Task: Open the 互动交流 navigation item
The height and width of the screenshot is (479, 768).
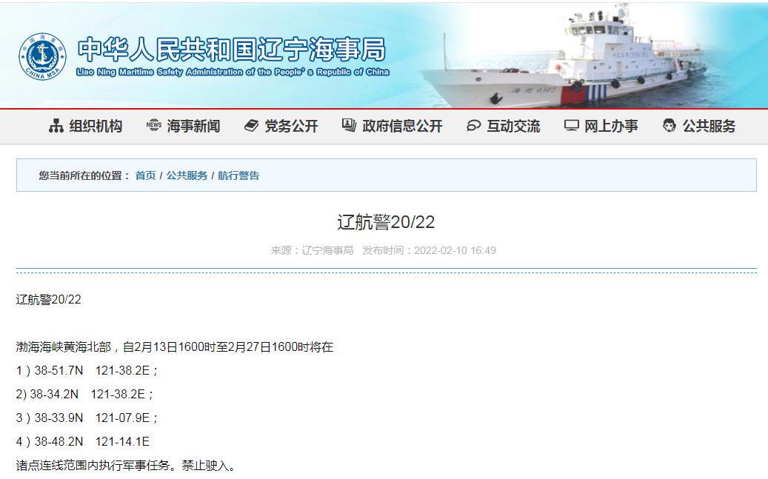Action: tap(513, 126)
